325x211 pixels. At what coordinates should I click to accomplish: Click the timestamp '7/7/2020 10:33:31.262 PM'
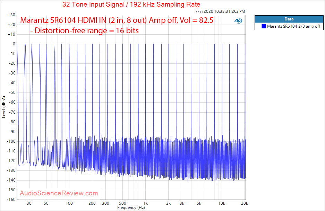coord(220,11)
